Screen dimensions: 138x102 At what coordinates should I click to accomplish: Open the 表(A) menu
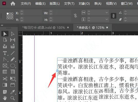click(98, 4)
